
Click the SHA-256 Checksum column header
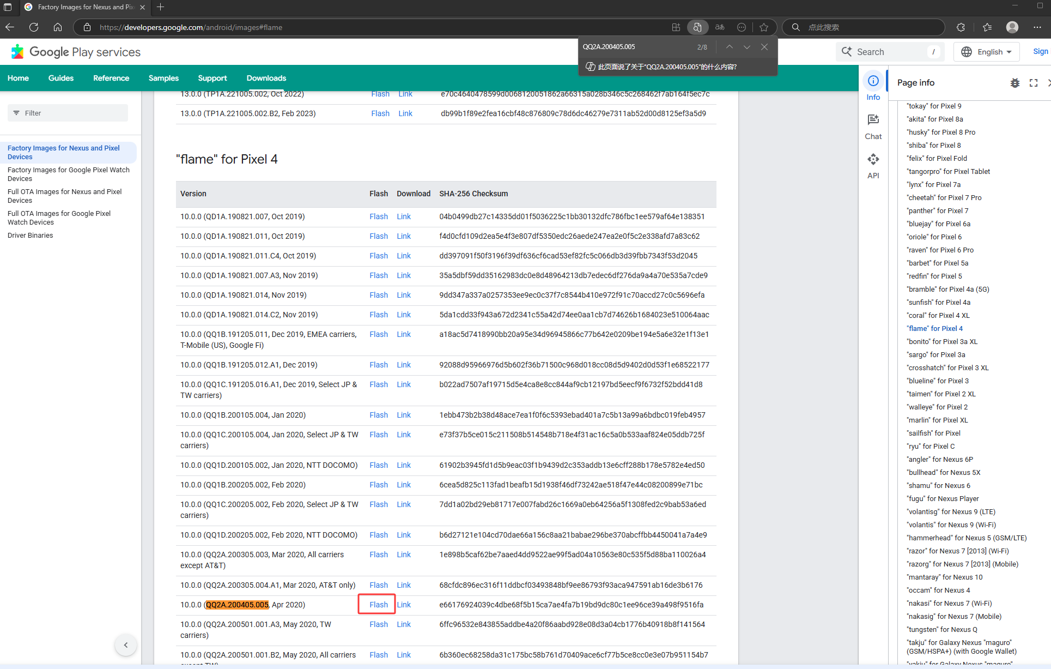473,194
